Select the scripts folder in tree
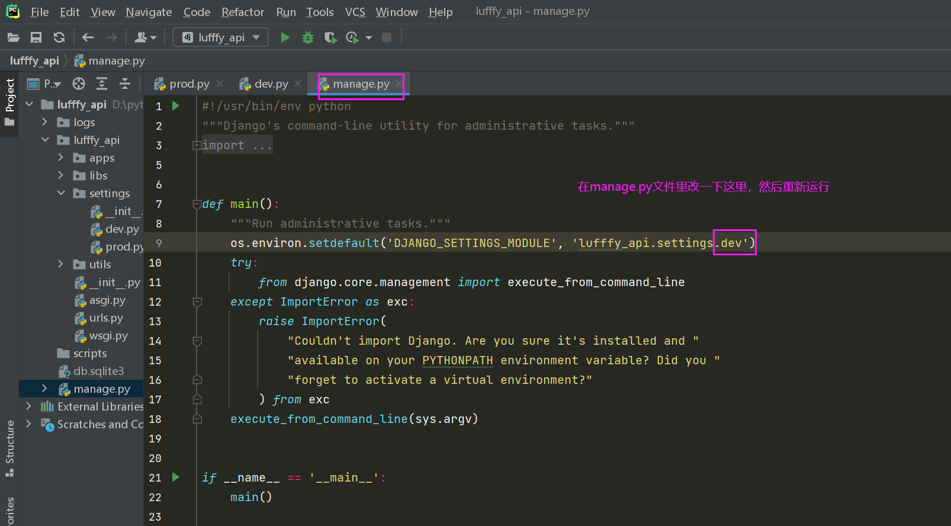This screenshot has height=526, width=951. click(82, 353)
